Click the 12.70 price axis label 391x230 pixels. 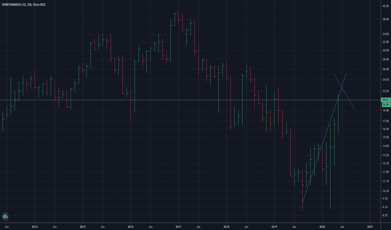(386, 164)
